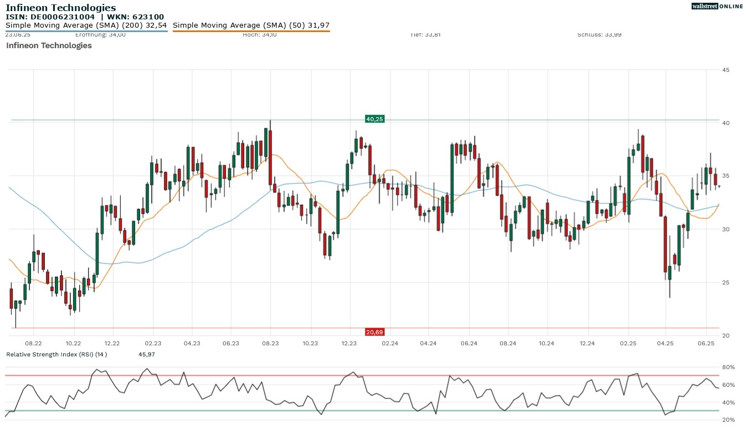Click the 35 price axis label

pos(725,176)
